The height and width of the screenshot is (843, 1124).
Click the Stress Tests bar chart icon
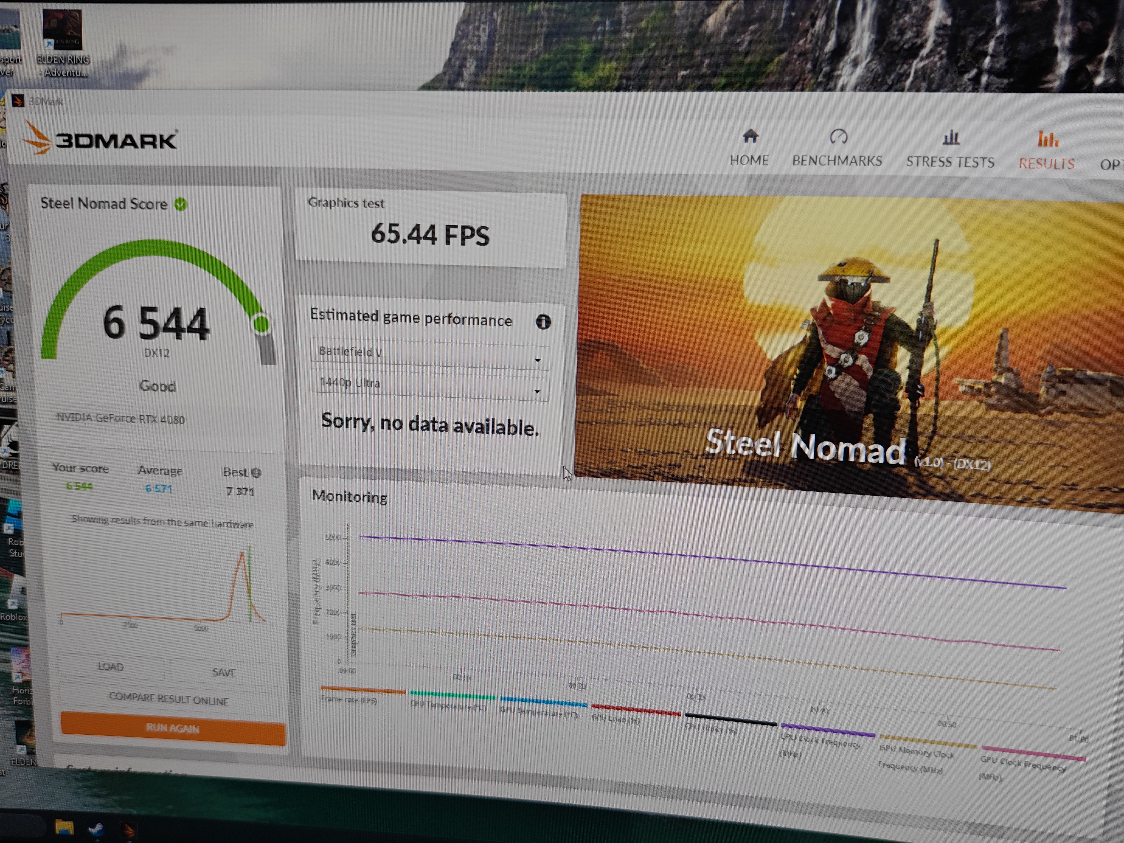point(950,138)
